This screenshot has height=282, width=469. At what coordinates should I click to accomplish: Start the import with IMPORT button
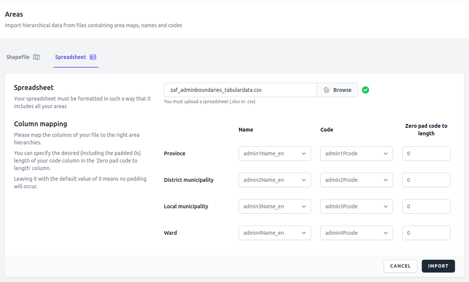tap(438, 266)
